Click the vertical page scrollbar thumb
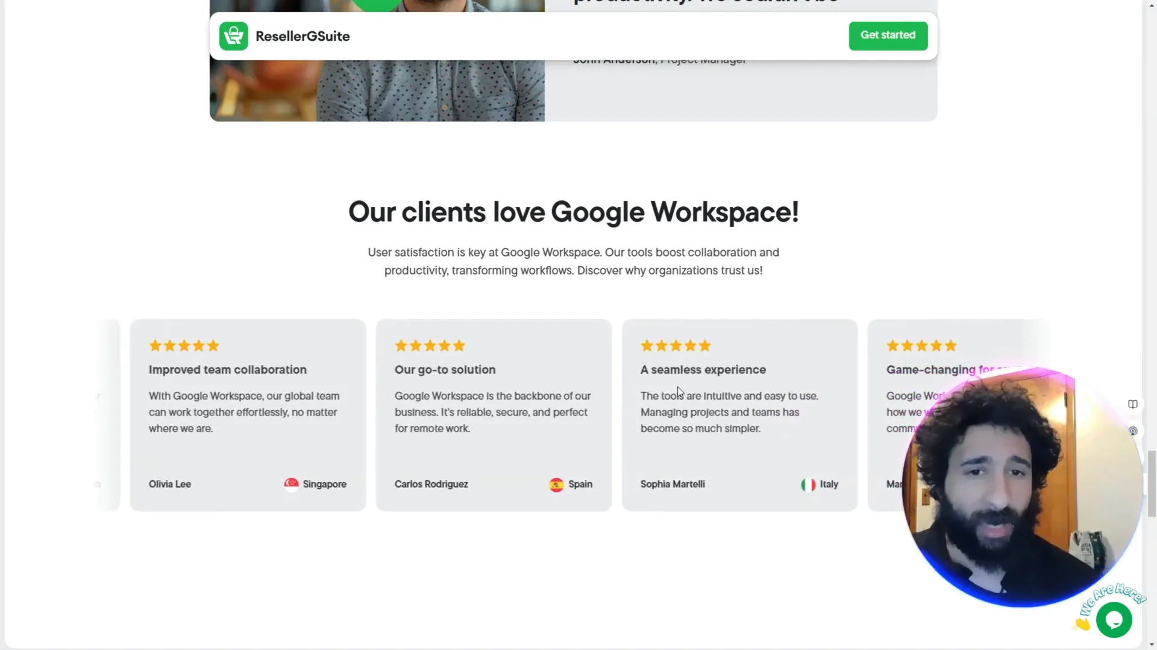This screenshot has height=650, width=1157. point(1152,483)
